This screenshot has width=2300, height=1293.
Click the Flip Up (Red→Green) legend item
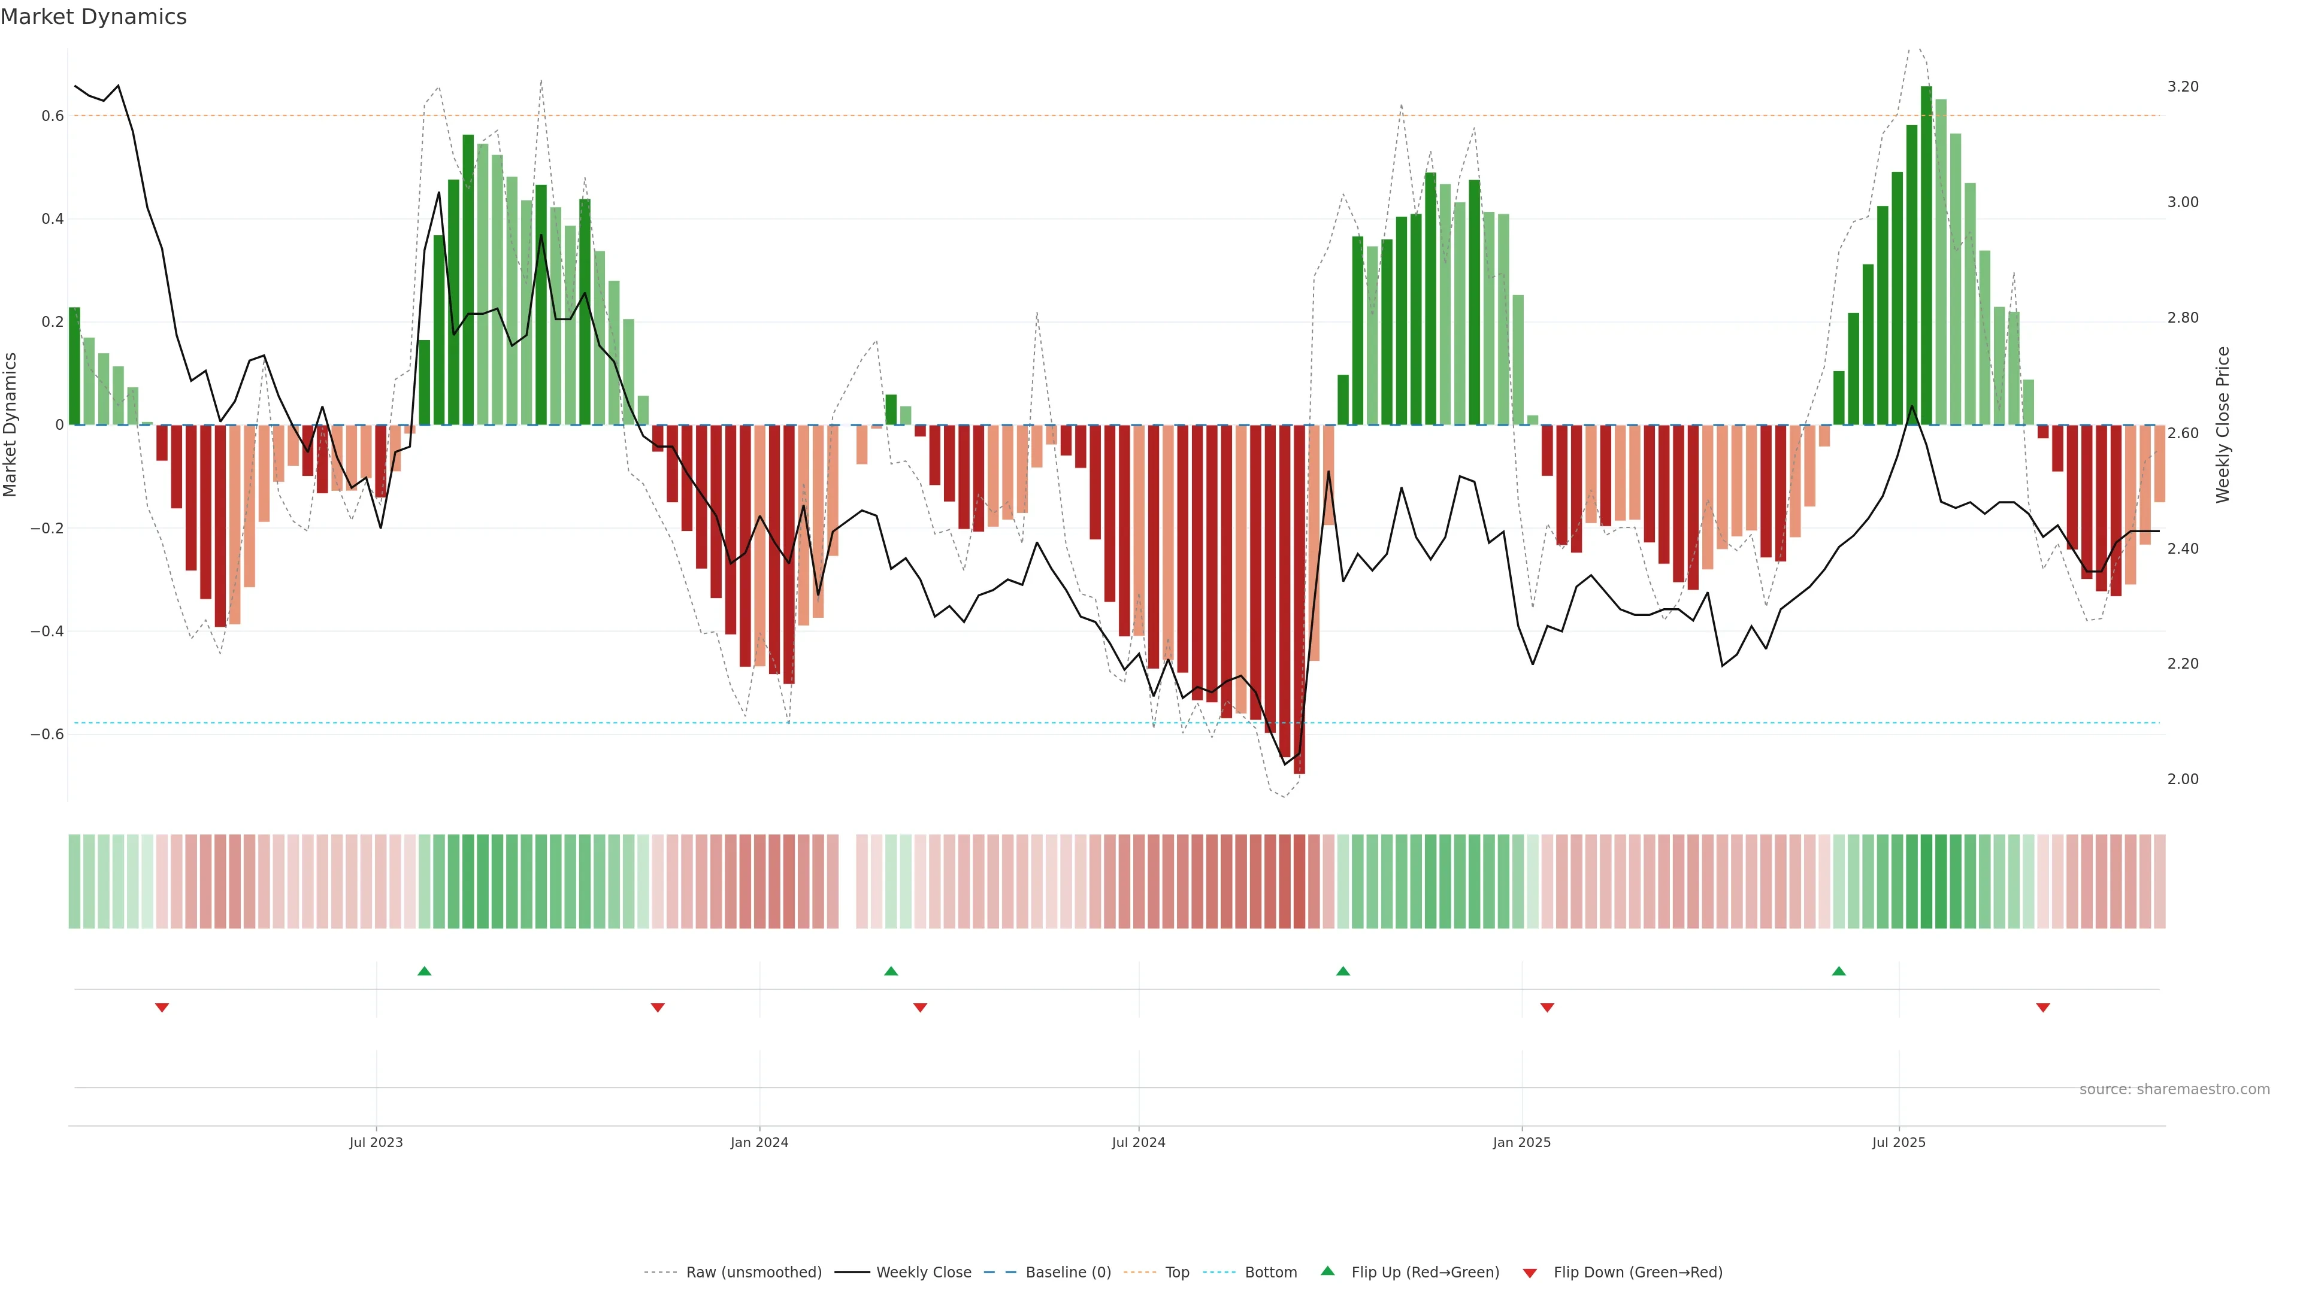pyautogui.click(x=1425, y=1271)
